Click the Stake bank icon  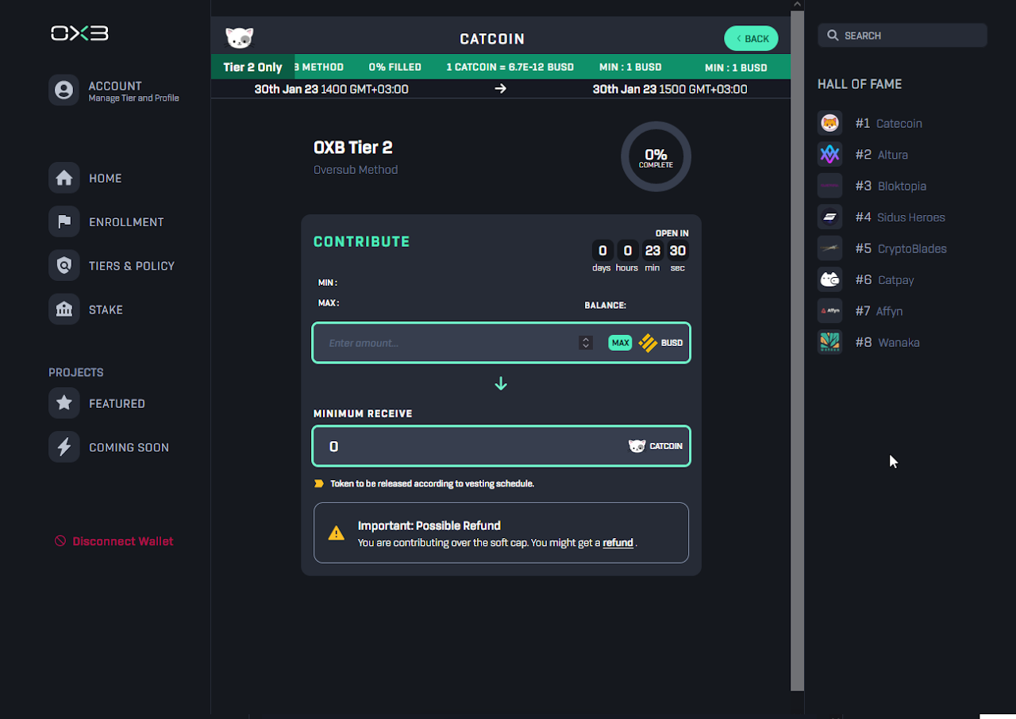[x=63, y=309]
